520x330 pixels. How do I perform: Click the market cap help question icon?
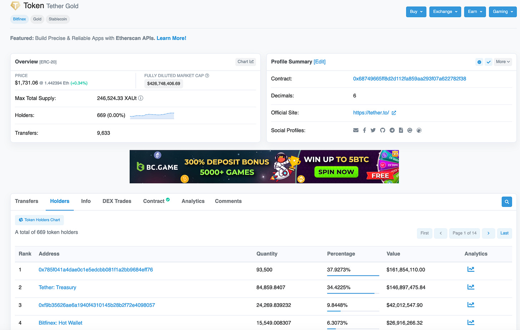(x=207, y=76)
